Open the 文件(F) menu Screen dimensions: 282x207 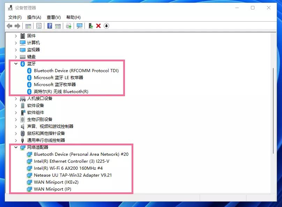[15, 17]
